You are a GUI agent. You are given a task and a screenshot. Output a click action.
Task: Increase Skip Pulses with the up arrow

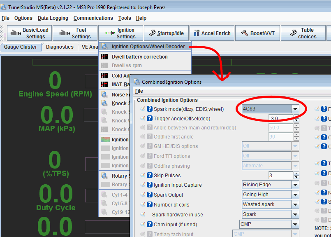tap(296, 174)
